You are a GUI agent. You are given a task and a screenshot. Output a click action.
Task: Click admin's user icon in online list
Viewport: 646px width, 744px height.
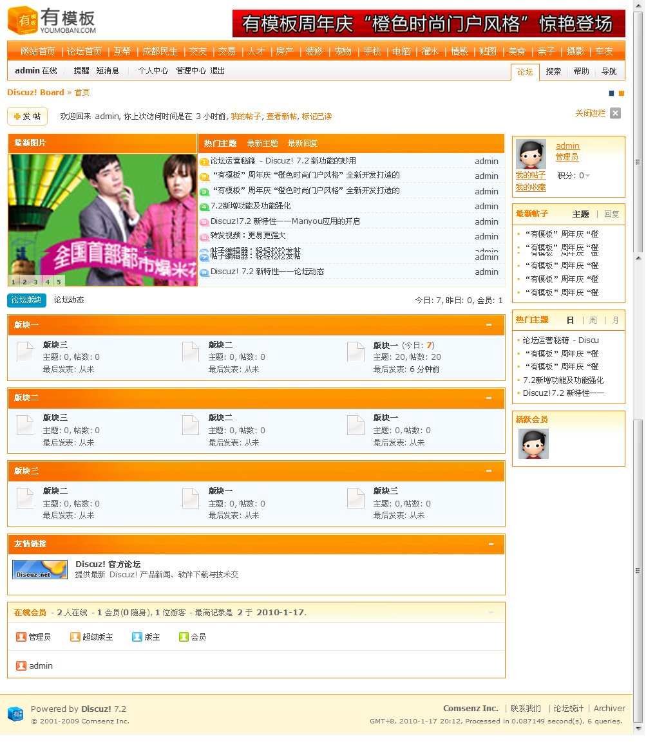(x=21, y=665)
